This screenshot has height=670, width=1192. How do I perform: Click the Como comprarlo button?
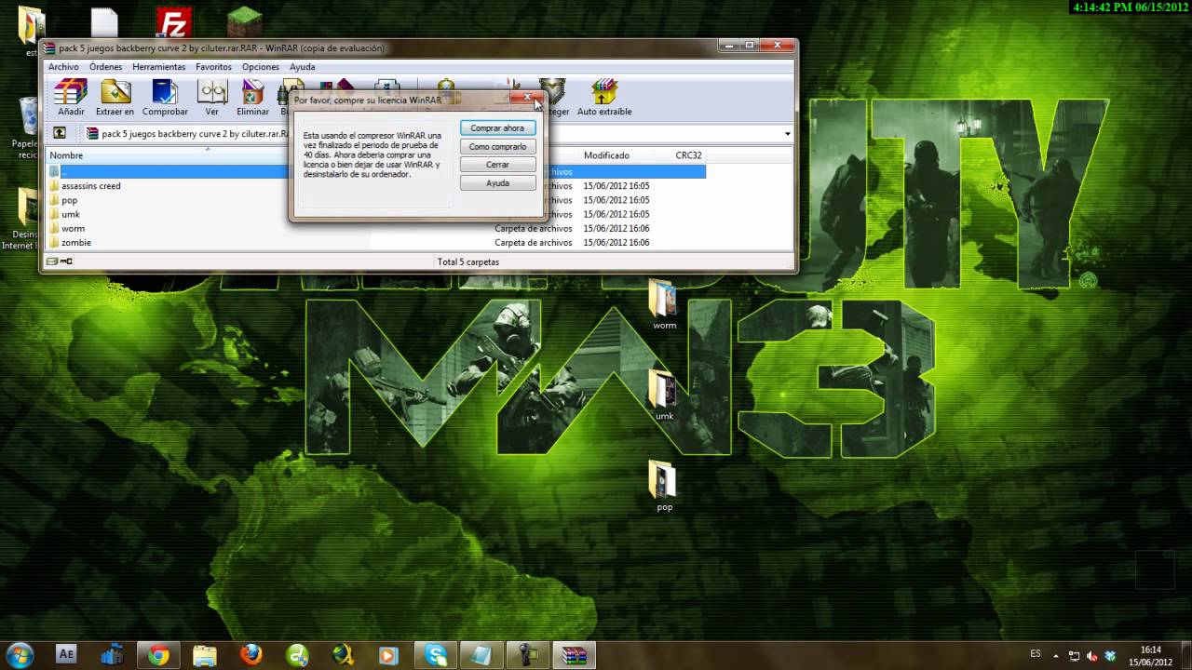pyautogui.click(x=497, y=146)
